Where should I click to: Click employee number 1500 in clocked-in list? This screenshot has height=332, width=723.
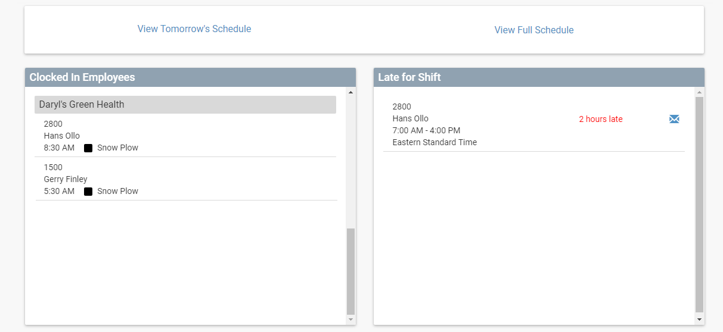(x=53, y=167)
